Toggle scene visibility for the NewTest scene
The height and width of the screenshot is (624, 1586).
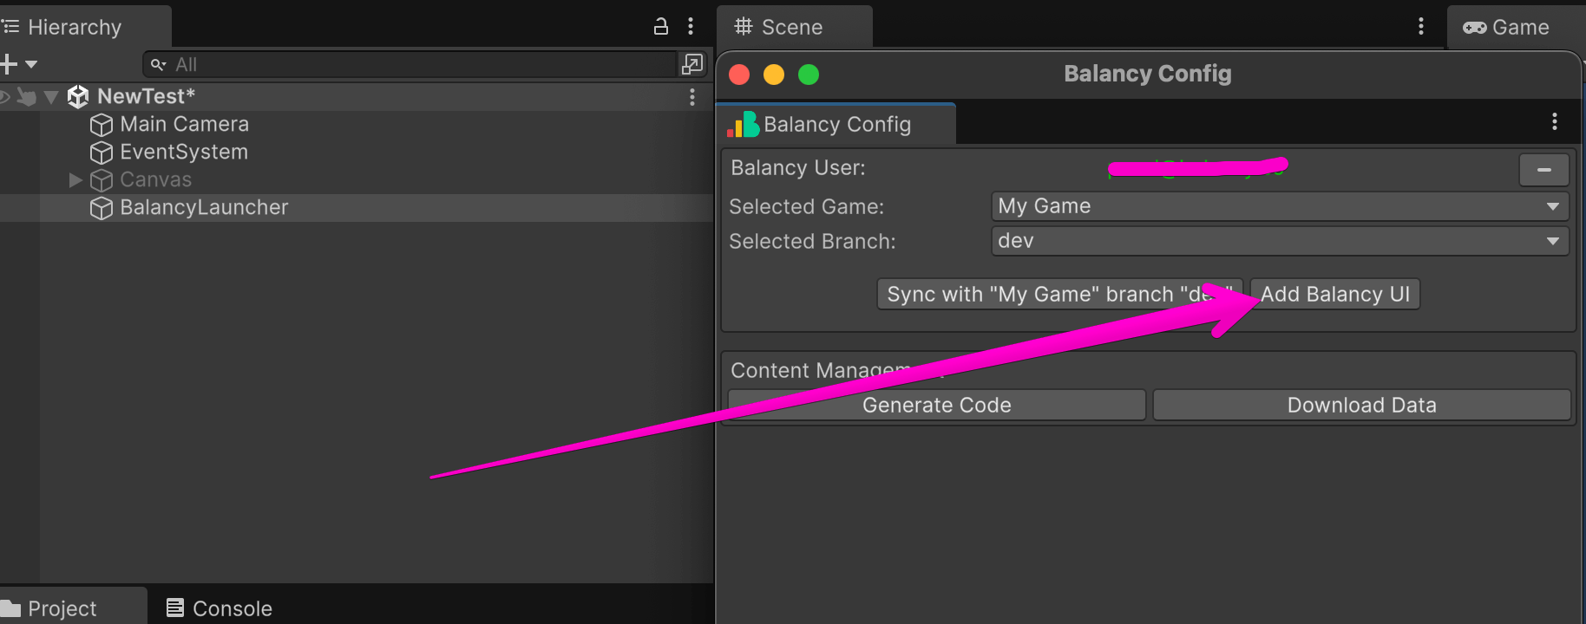tap(4, 97)
